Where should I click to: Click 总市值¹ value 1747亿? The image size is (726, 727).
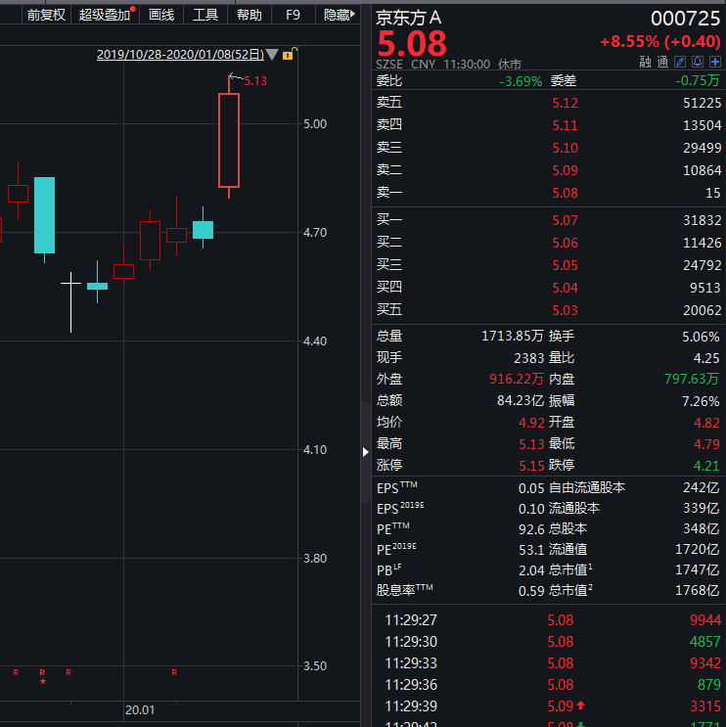pyautogui.click(x=697, y=569)
